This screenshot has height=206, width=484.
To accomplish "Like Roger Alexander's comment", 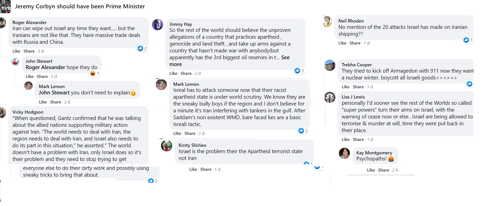I will 16,51.
